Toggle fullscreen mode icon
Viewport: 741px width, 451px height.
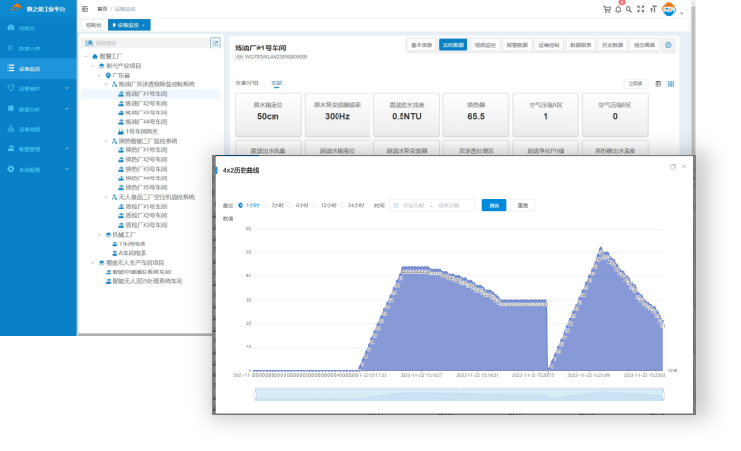(640, 9)
